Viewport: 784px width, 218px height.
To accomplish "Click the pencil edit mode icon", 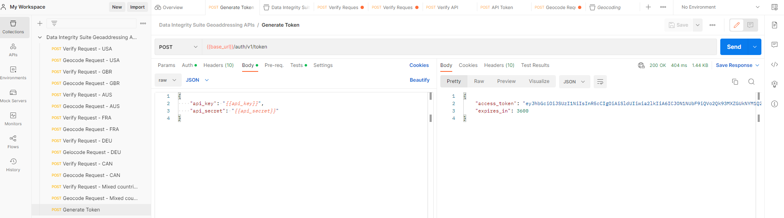I will 737,25.
